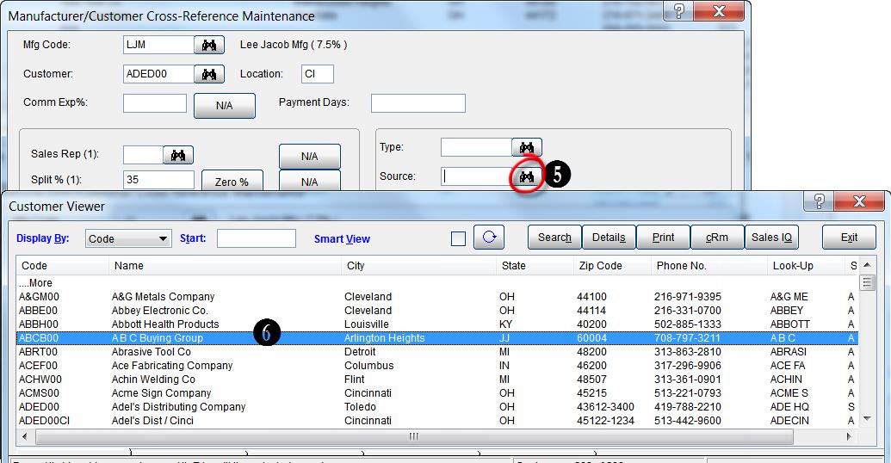The height and width of the screenshot is (463, 891).
Task: Click zip code 43612-3400
Action: pyautogui.click(x=605, y=407)
